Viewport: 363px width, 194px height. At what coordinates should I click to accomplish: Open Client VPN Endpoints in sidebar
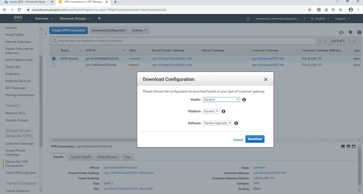(x=20, y=173)
